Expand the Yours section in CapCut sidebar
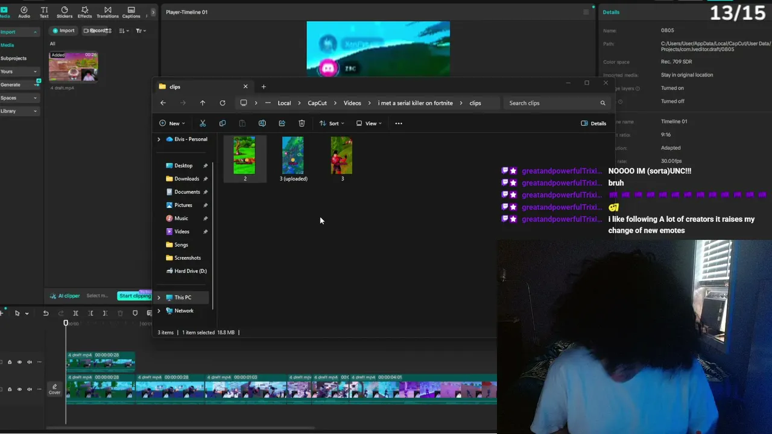Screen dimensions: 772x434 pos(35,72)
